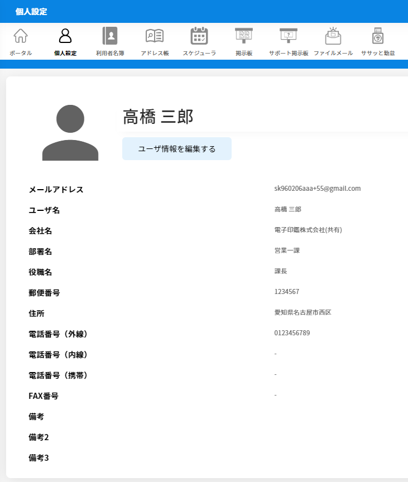Screen dimensions: 408x482
Task: Click the 電話番号（内線） label
Action: pyautogui.click(x=59, y=354)
